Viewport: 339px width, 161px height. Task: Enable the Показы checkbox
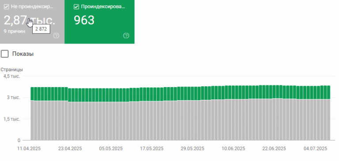pyautogui.click(x=4, y=54)
